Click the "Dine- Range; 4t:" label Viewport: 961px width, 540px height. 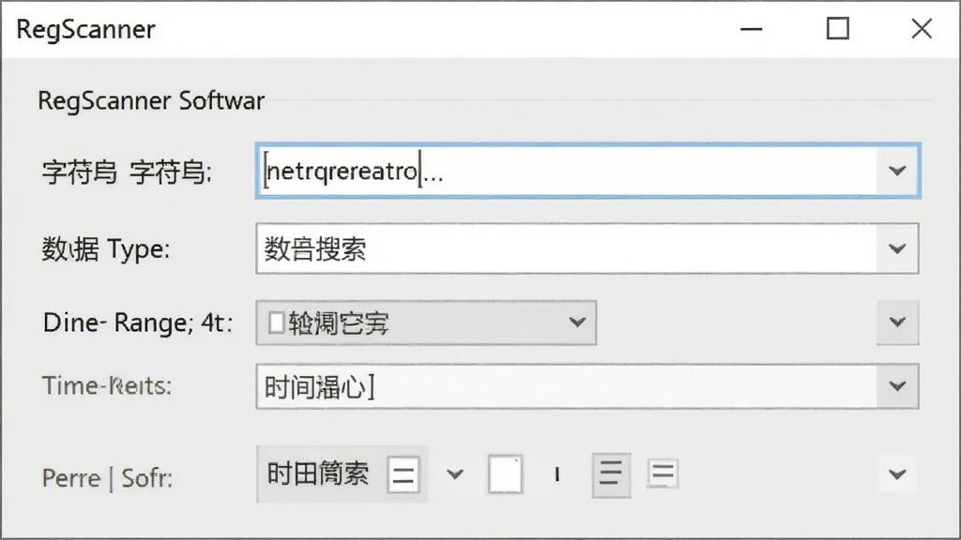click(x=138, y=322)
